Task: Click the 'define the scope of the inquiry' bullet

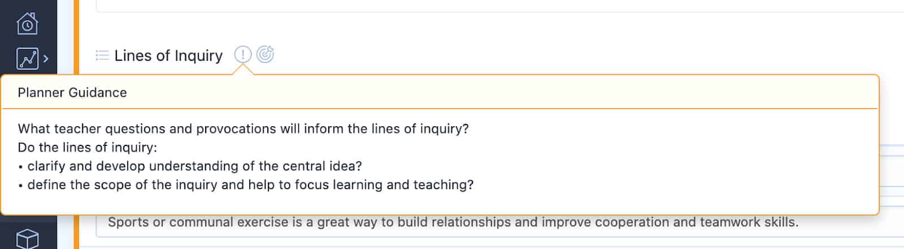Action: coord(246,185)
